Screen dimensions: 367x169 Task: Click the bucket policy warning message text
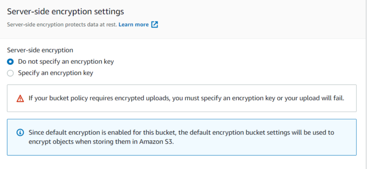(x=186, y=98)
